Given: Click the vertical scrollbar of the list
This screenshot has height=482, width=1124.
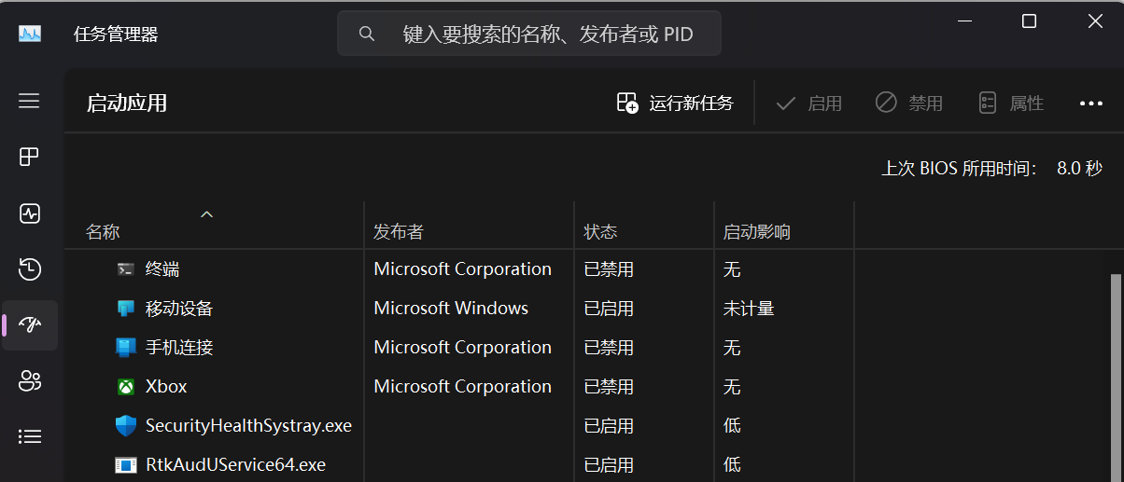Looking at the screenshot, I should click(x=1116, y=378).
